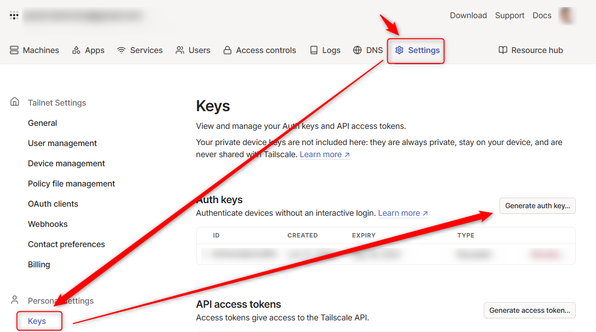The image size is (596, 332).
Task: Open the Docs link
Action: 541,16
